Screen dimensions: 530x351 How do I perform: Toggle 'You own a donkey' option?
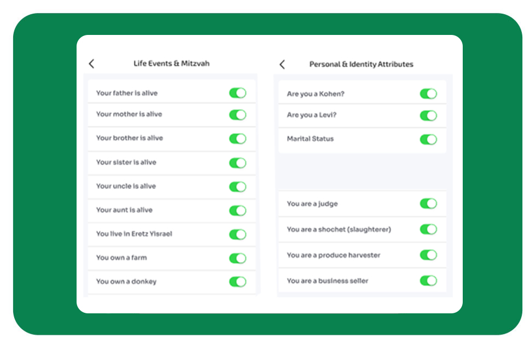pyautogui.click(x=237, y=282)
